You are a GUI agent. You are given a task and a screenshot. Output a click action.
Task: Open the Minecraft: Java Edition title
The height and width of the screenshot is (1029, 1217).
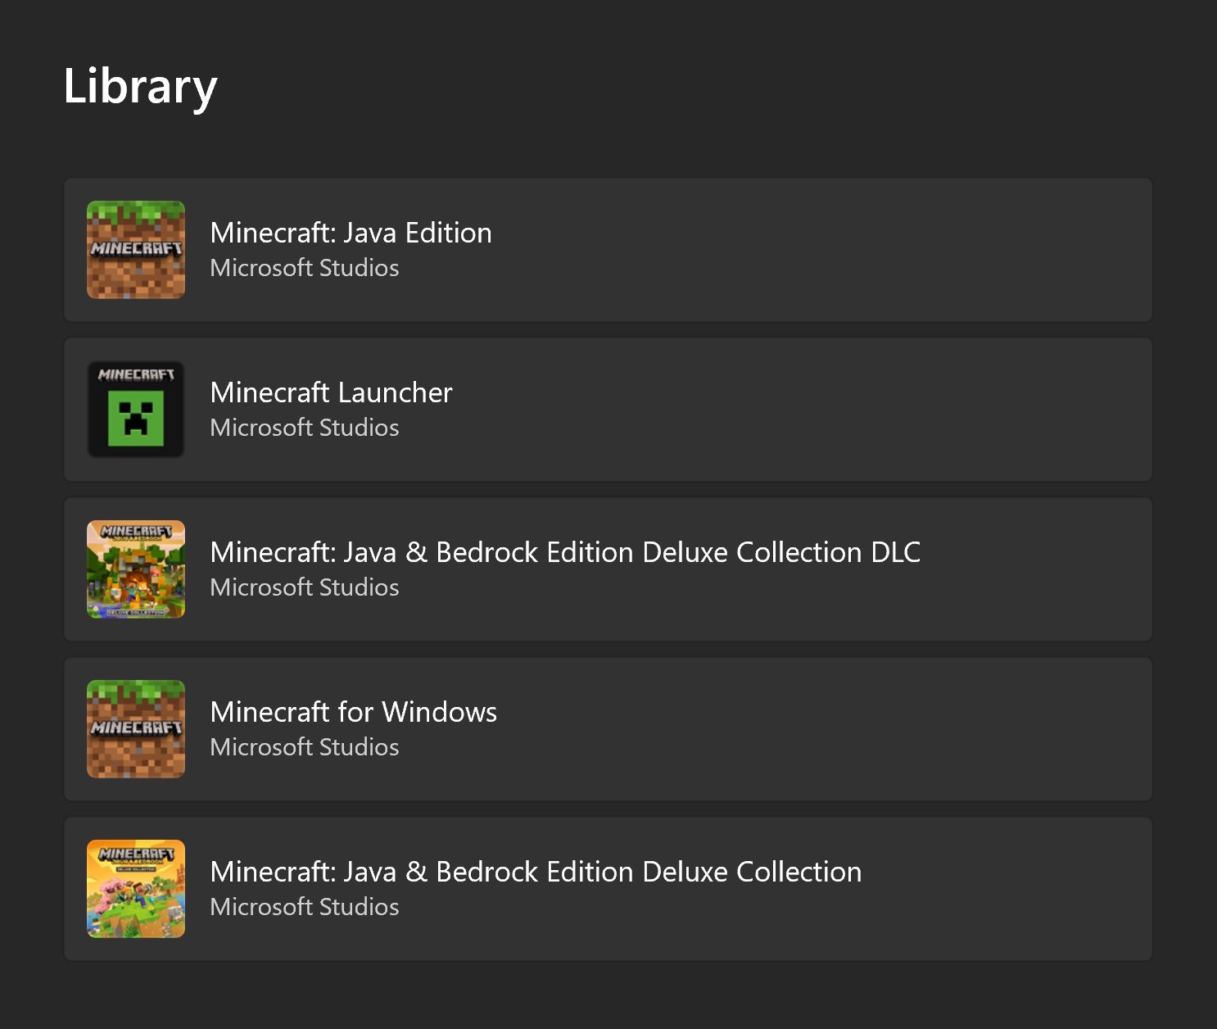tap(351, 233)
